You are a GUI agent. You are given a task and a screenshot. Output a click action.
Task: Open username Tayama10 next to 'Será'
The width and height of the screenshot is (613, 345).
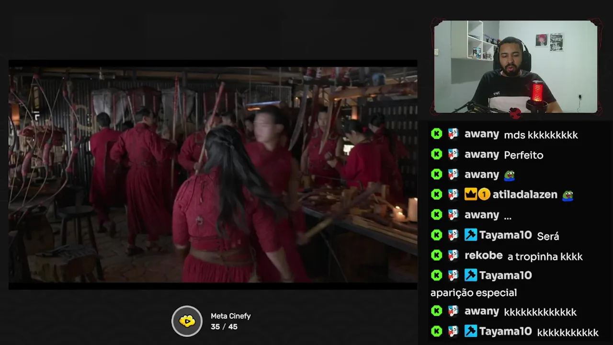(505, 235)
